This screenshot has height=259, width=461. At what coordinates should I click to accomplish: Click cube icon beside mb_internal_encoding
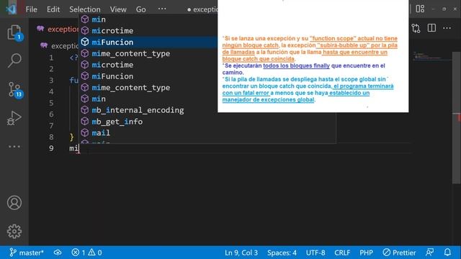tap(85, 110)
